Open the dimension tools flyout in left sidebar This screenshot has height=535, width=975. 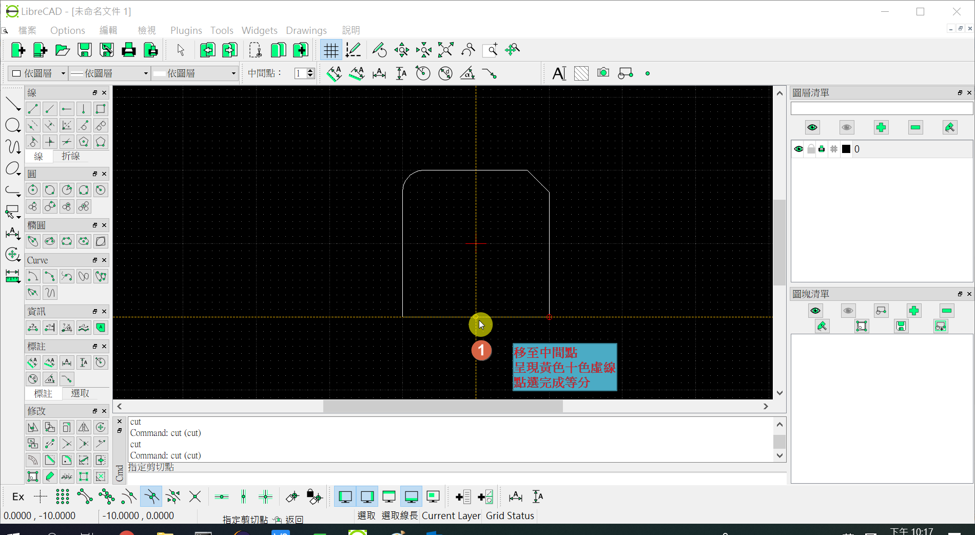click(13, 234)
